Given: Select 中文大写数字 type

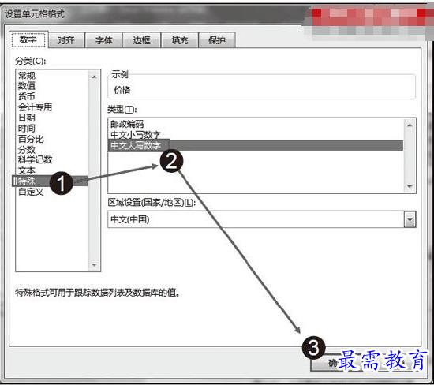Looking at the screenshot, I should (x=256, y=145).
